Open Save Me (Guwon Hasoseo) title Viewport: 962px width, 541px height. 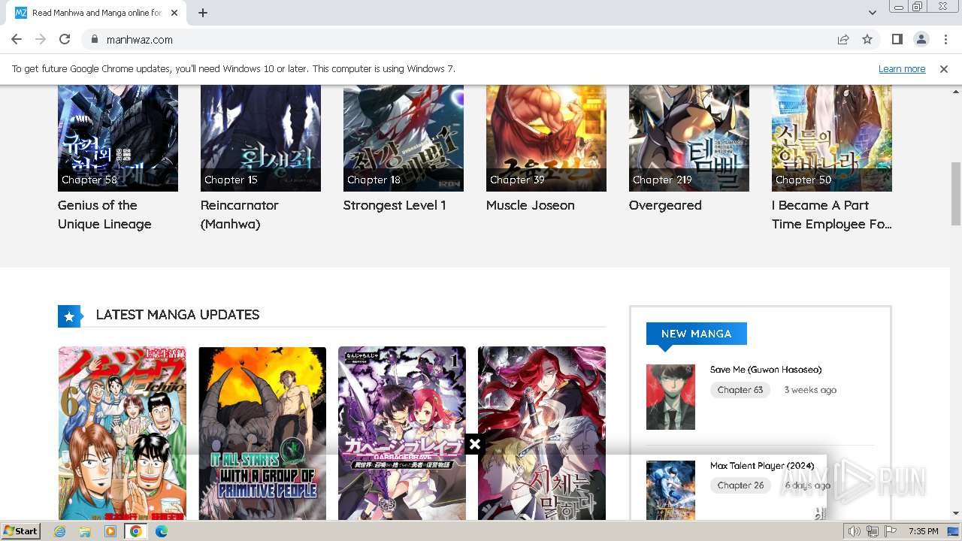766,370
